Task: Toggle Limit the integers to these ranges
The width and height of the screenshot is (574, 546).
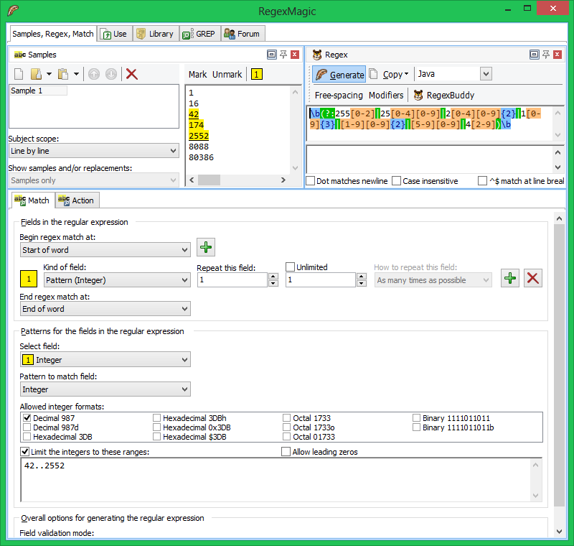Action: 25,451
